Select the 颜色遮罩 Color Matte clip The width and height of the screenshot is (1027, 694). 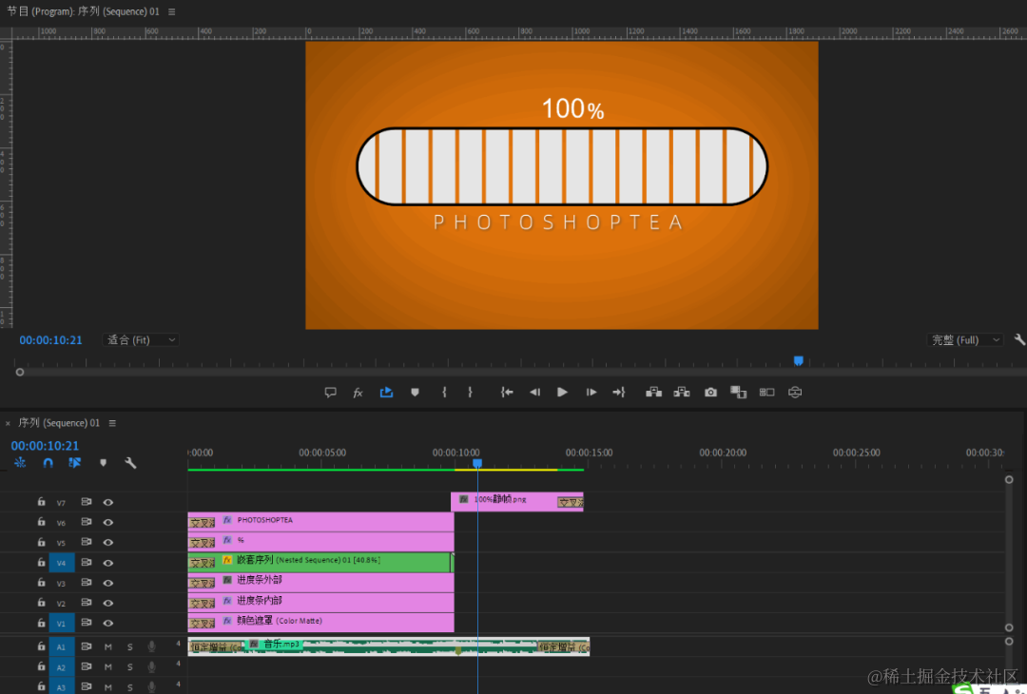[x=321, y=622]
